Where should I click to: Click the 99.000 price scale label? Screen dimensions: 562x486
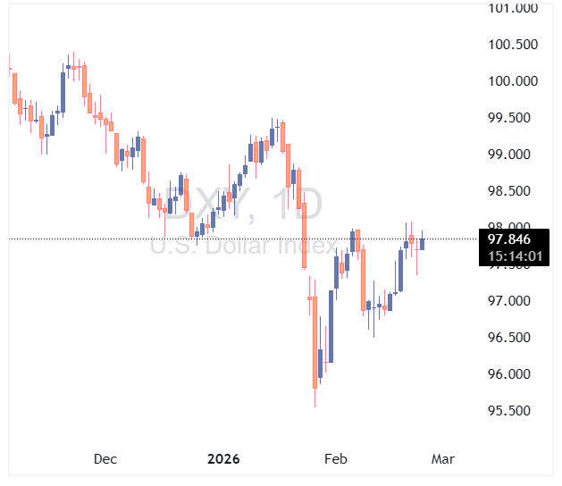pos(513,155)
